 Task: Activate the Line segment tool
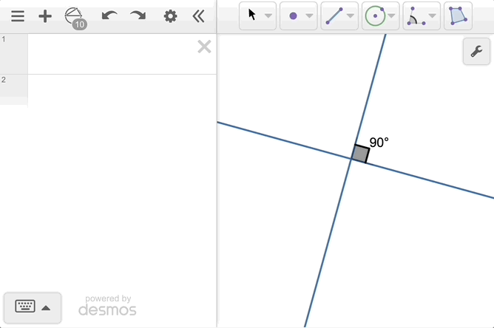tap(334, 16)
